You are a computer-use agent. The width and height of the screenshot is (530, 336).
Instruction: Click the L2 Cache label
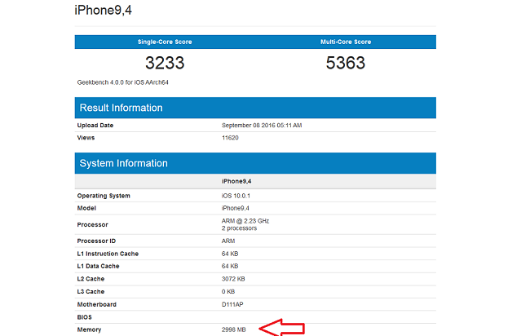pos(91,279)
